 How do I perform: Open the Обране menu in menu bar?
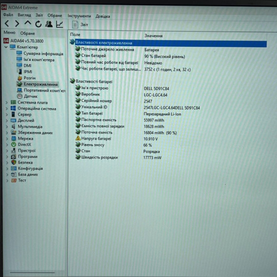click(55, 16)
